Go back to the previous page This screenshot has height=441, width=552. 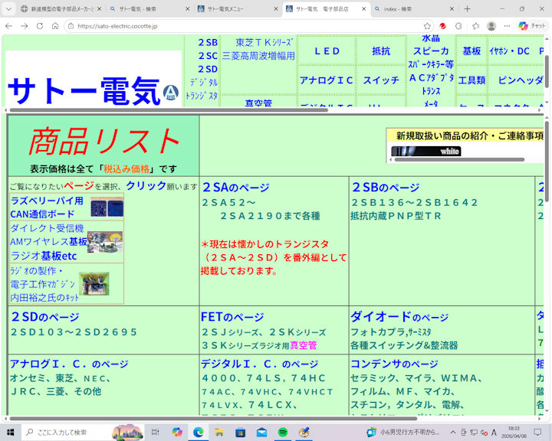pos(8,26)
